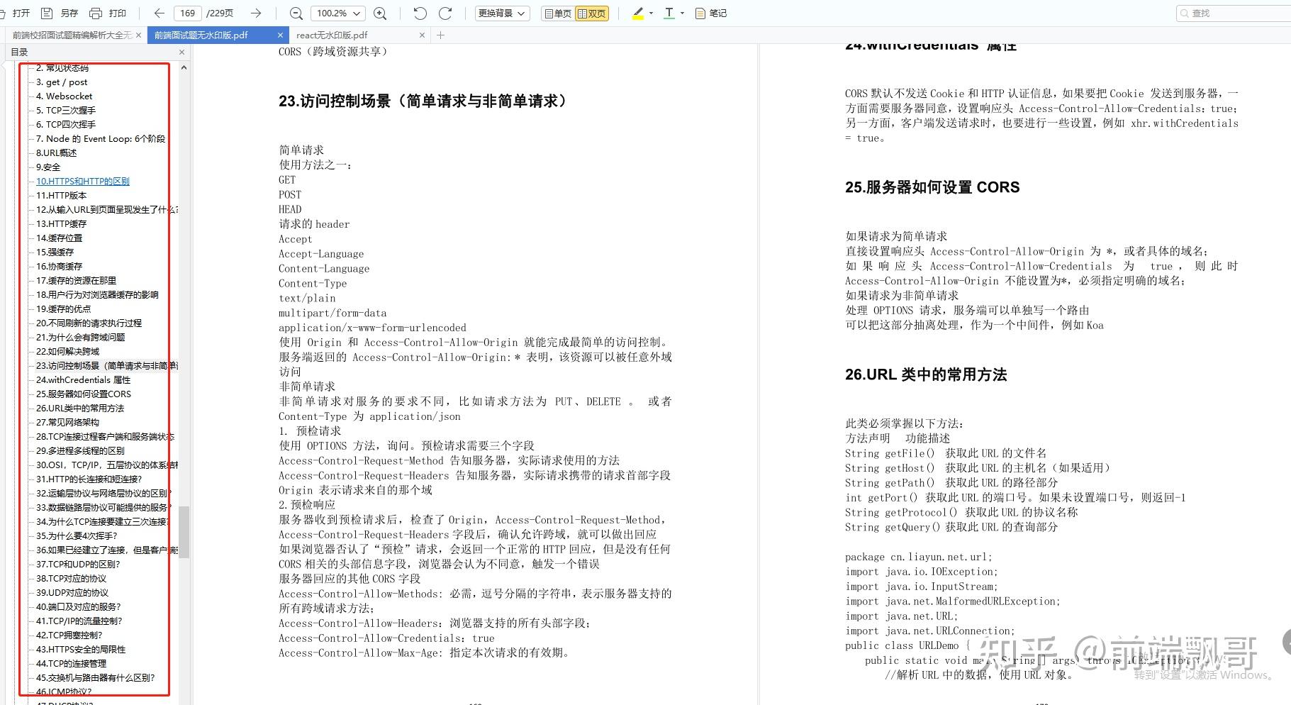Open the underline tool dropdown arrow
This screenshot has height=705, width=1291.
683,13
